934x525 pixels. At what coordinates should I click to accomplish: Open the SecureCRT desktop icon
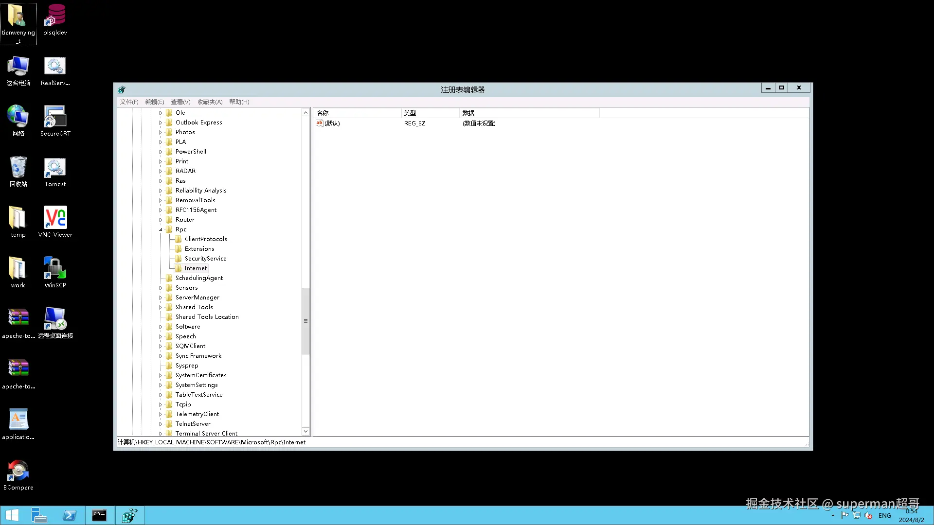[x=55, y=119]
